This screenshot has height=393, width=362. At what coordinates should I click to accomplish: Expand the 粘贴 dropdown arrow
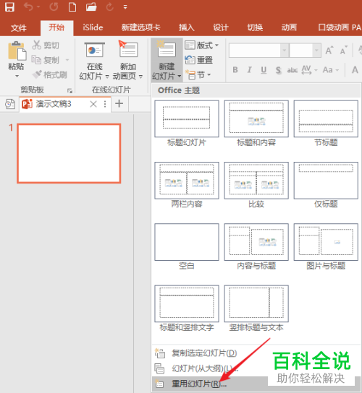point(17,76)
